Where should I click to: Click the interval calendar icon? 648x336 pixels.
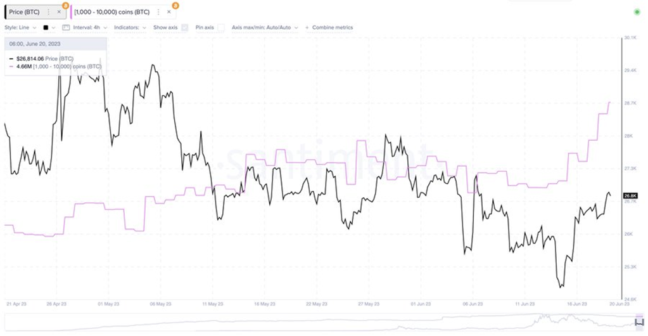coord(65,28)
